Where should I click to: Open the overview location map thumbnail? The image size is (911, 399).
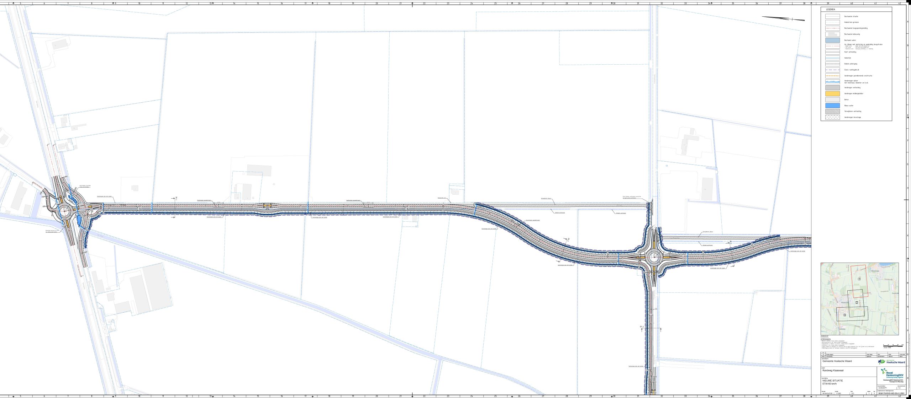coord(859,299)
